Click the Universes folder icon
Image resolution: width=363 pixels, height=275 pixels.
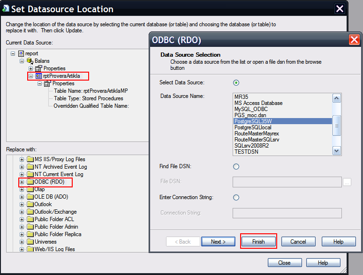tap(30, 242)
